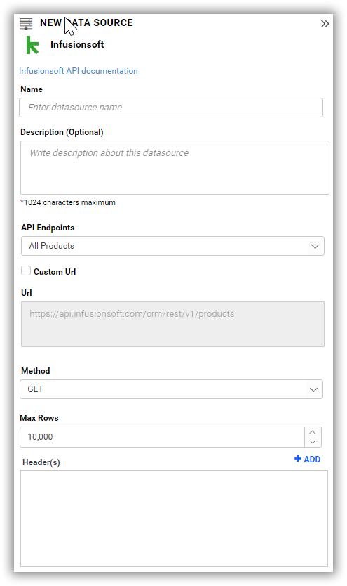Click the disabled Url text box
The image size is (347, 586).
(172, 324)
